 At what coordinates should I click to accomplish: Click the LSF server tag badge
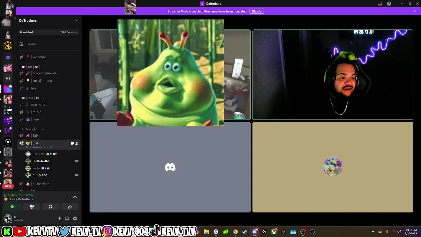coord(45,168)
